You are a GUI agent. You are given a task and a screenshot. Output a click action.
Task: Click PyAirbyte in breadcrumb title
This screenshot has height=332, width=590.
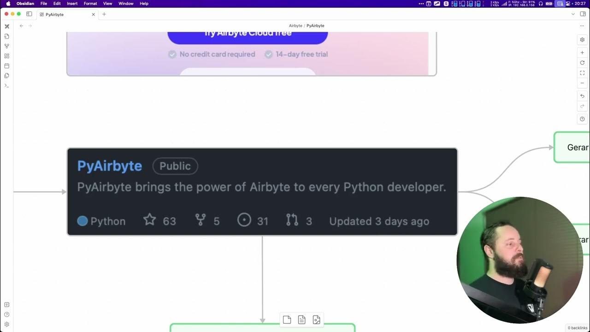tap(315, 26)
